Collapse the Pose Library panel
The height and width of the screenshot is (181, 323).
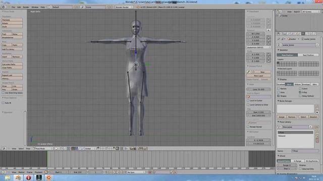tap(278, 122)
